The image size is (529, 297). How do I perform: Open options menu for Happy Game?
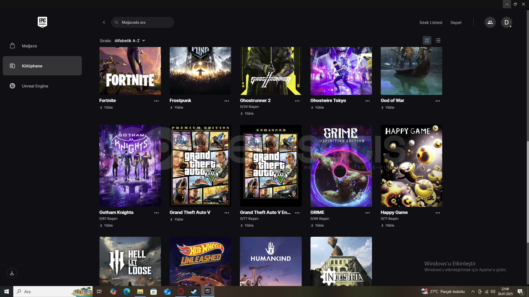tap(438, 213)
